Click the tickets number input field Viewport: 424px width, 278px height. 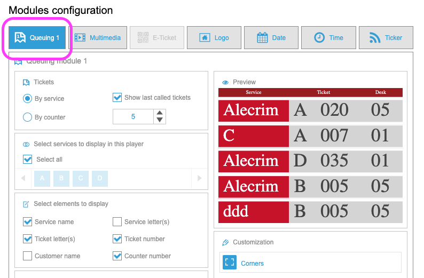pos(133,116)
